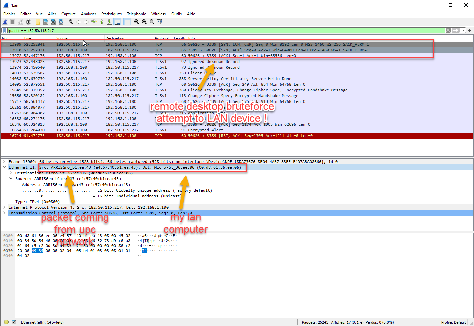Open the Capture options gear icon
The image size is (474, 326).
click(x=28, y=22)
